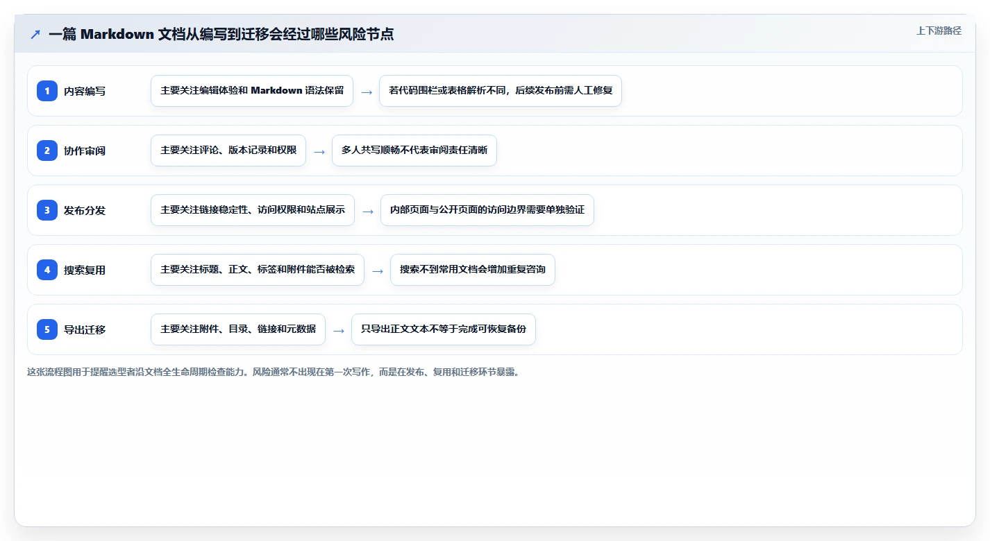
Task: Click the step 1 number badge
Action: coord(47,91)
